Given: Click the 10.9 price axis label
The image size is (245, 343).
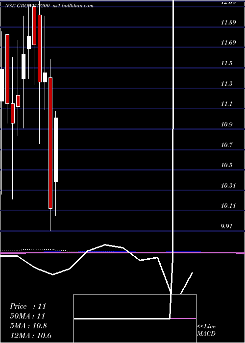Looking at the screenshot, I should pos(226,124).
